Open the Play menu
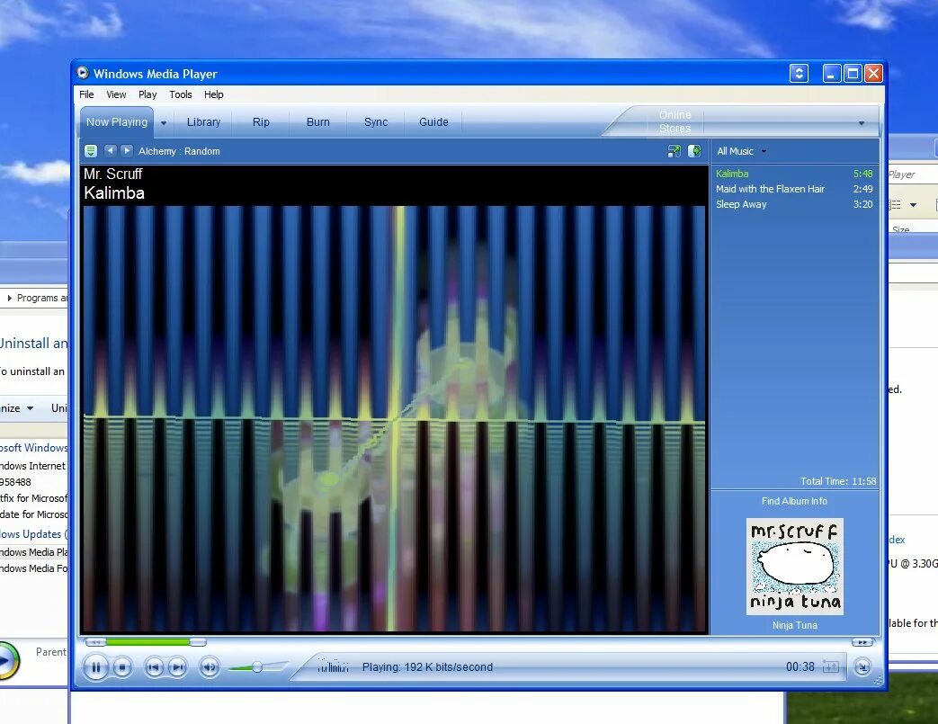Image resolution: width=938 pixels, height=724 pixels. 147,94
